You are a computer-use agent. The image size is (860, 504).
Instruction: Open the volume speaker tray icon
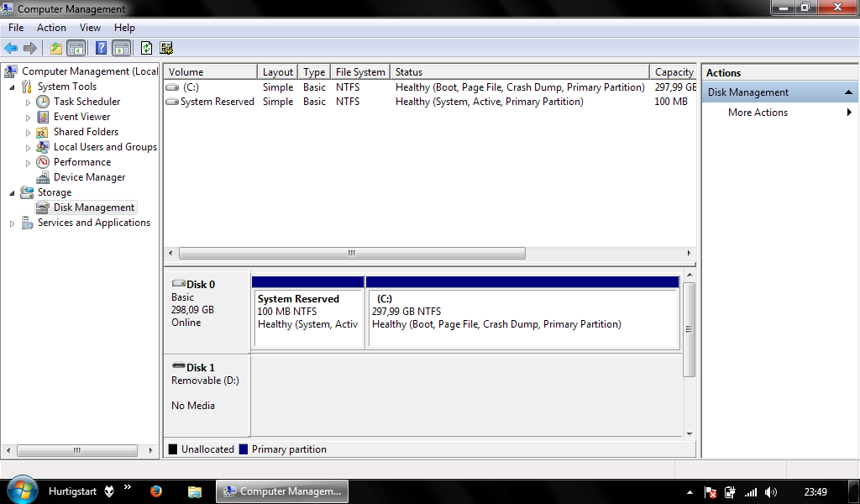point(771,492)
